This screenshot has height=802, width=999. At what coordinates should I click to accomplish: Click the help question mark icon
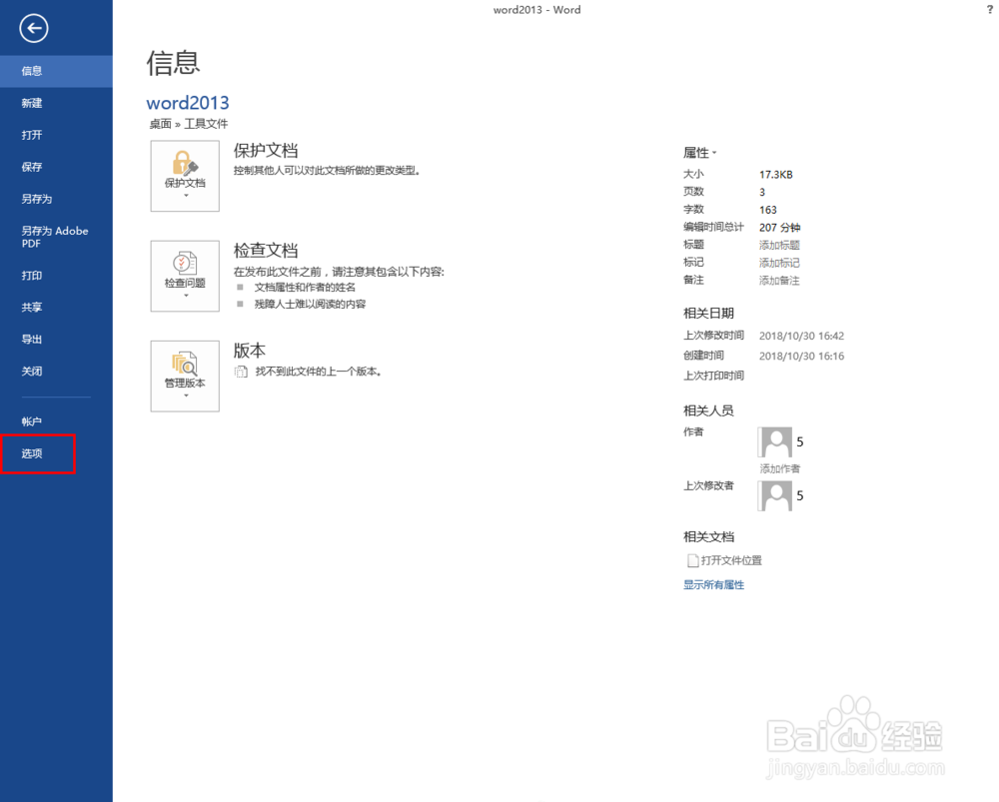[989, 10]
